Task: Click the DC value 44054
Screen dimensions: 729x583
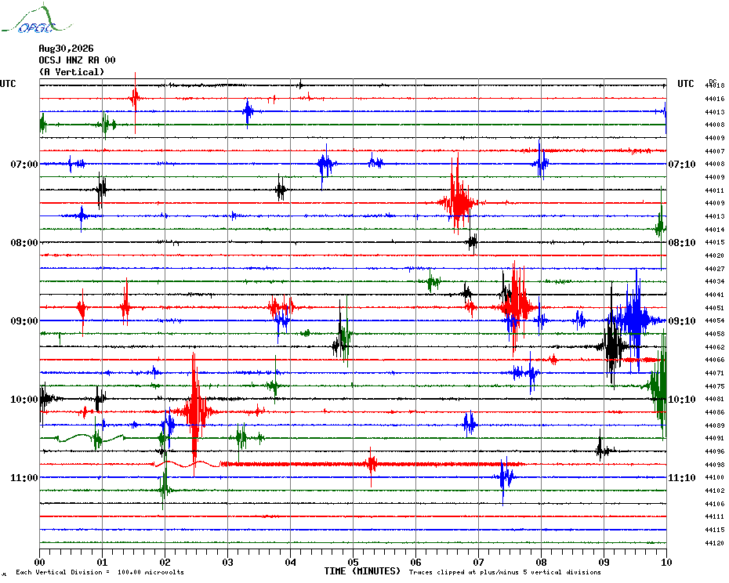Action: point(715,320)
